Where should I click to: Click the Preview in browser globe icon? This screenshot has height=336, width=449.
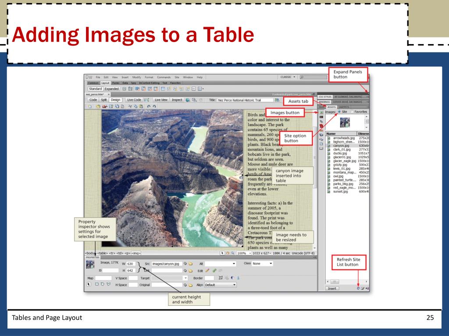(188, 100)
